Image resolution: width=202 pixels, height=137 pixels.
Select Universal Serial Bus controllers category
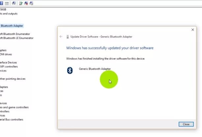tap(12, 120)
